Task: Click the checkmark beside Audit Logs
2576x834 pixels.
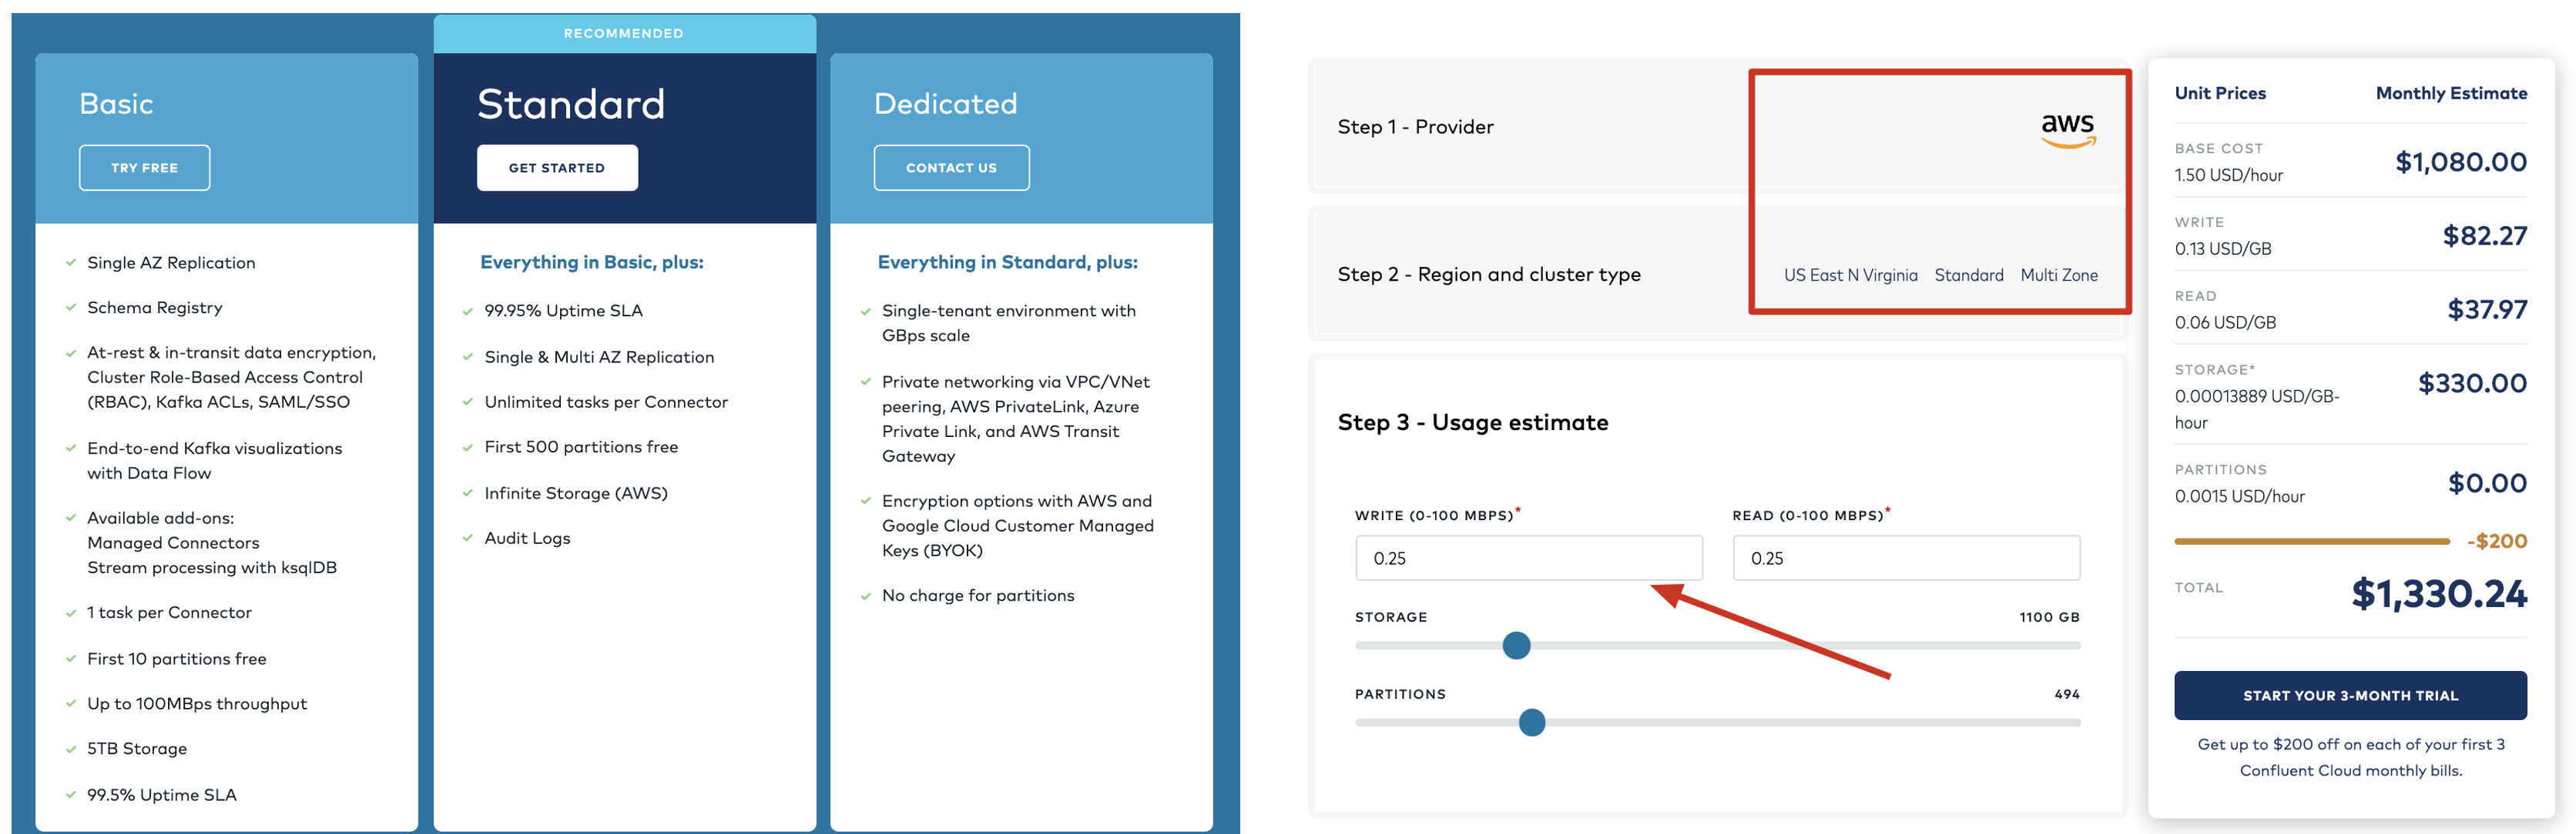Action: coord(467,539)
